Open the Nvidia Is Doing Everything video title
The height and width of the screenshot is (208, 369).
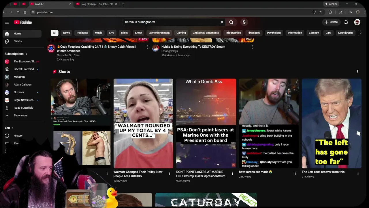[193, 47]
